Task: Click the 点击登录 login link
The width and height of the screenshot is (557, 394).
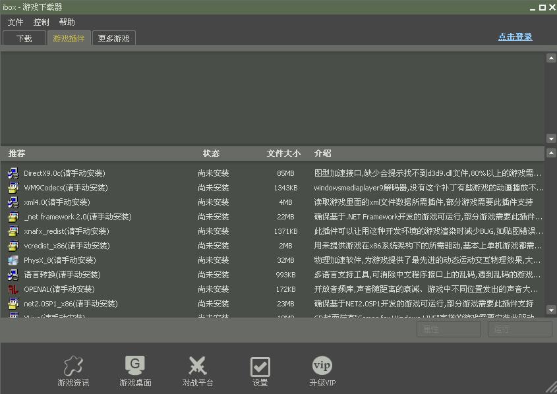Action: pyautogui.click(x=515, y=37)
